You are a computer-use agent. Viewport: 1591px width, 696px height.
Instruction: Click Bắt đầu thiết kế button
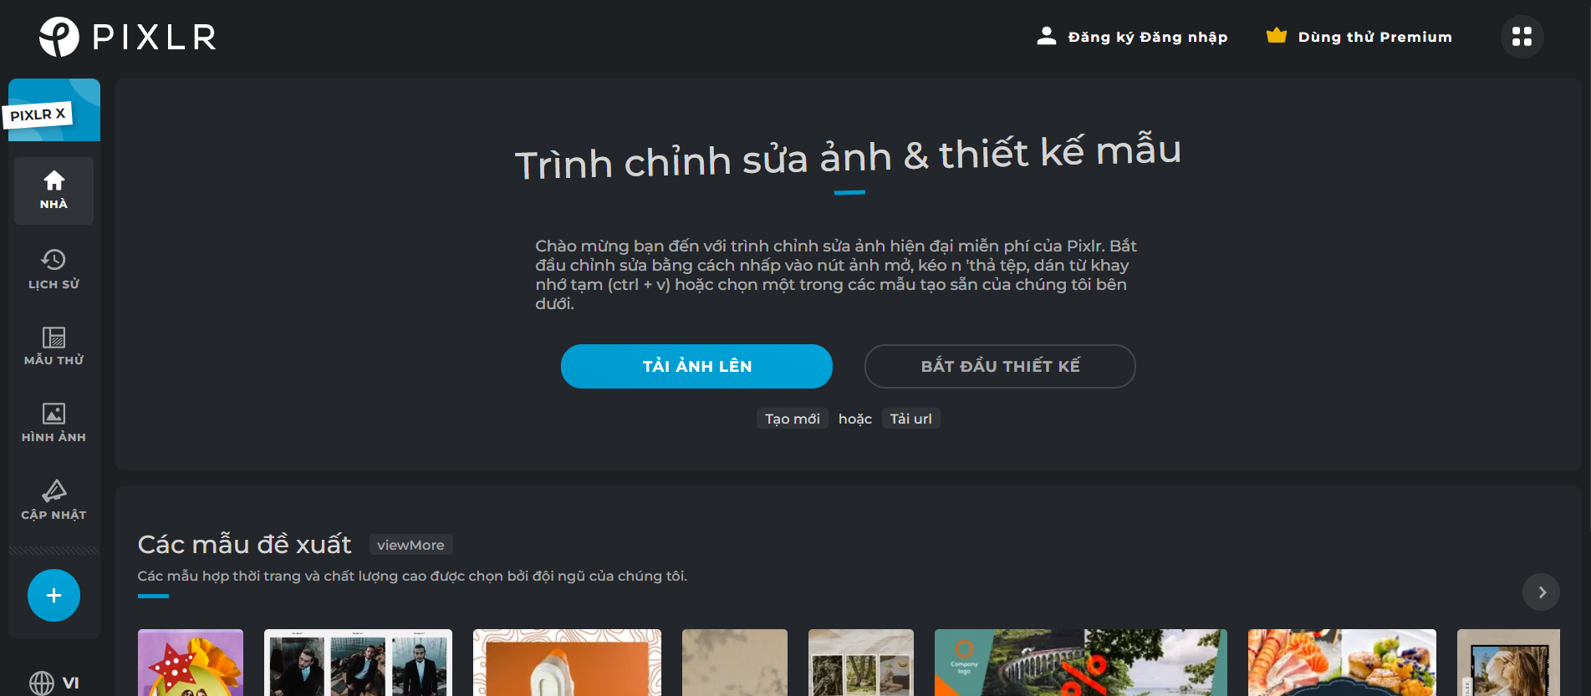coord(1000,366)
